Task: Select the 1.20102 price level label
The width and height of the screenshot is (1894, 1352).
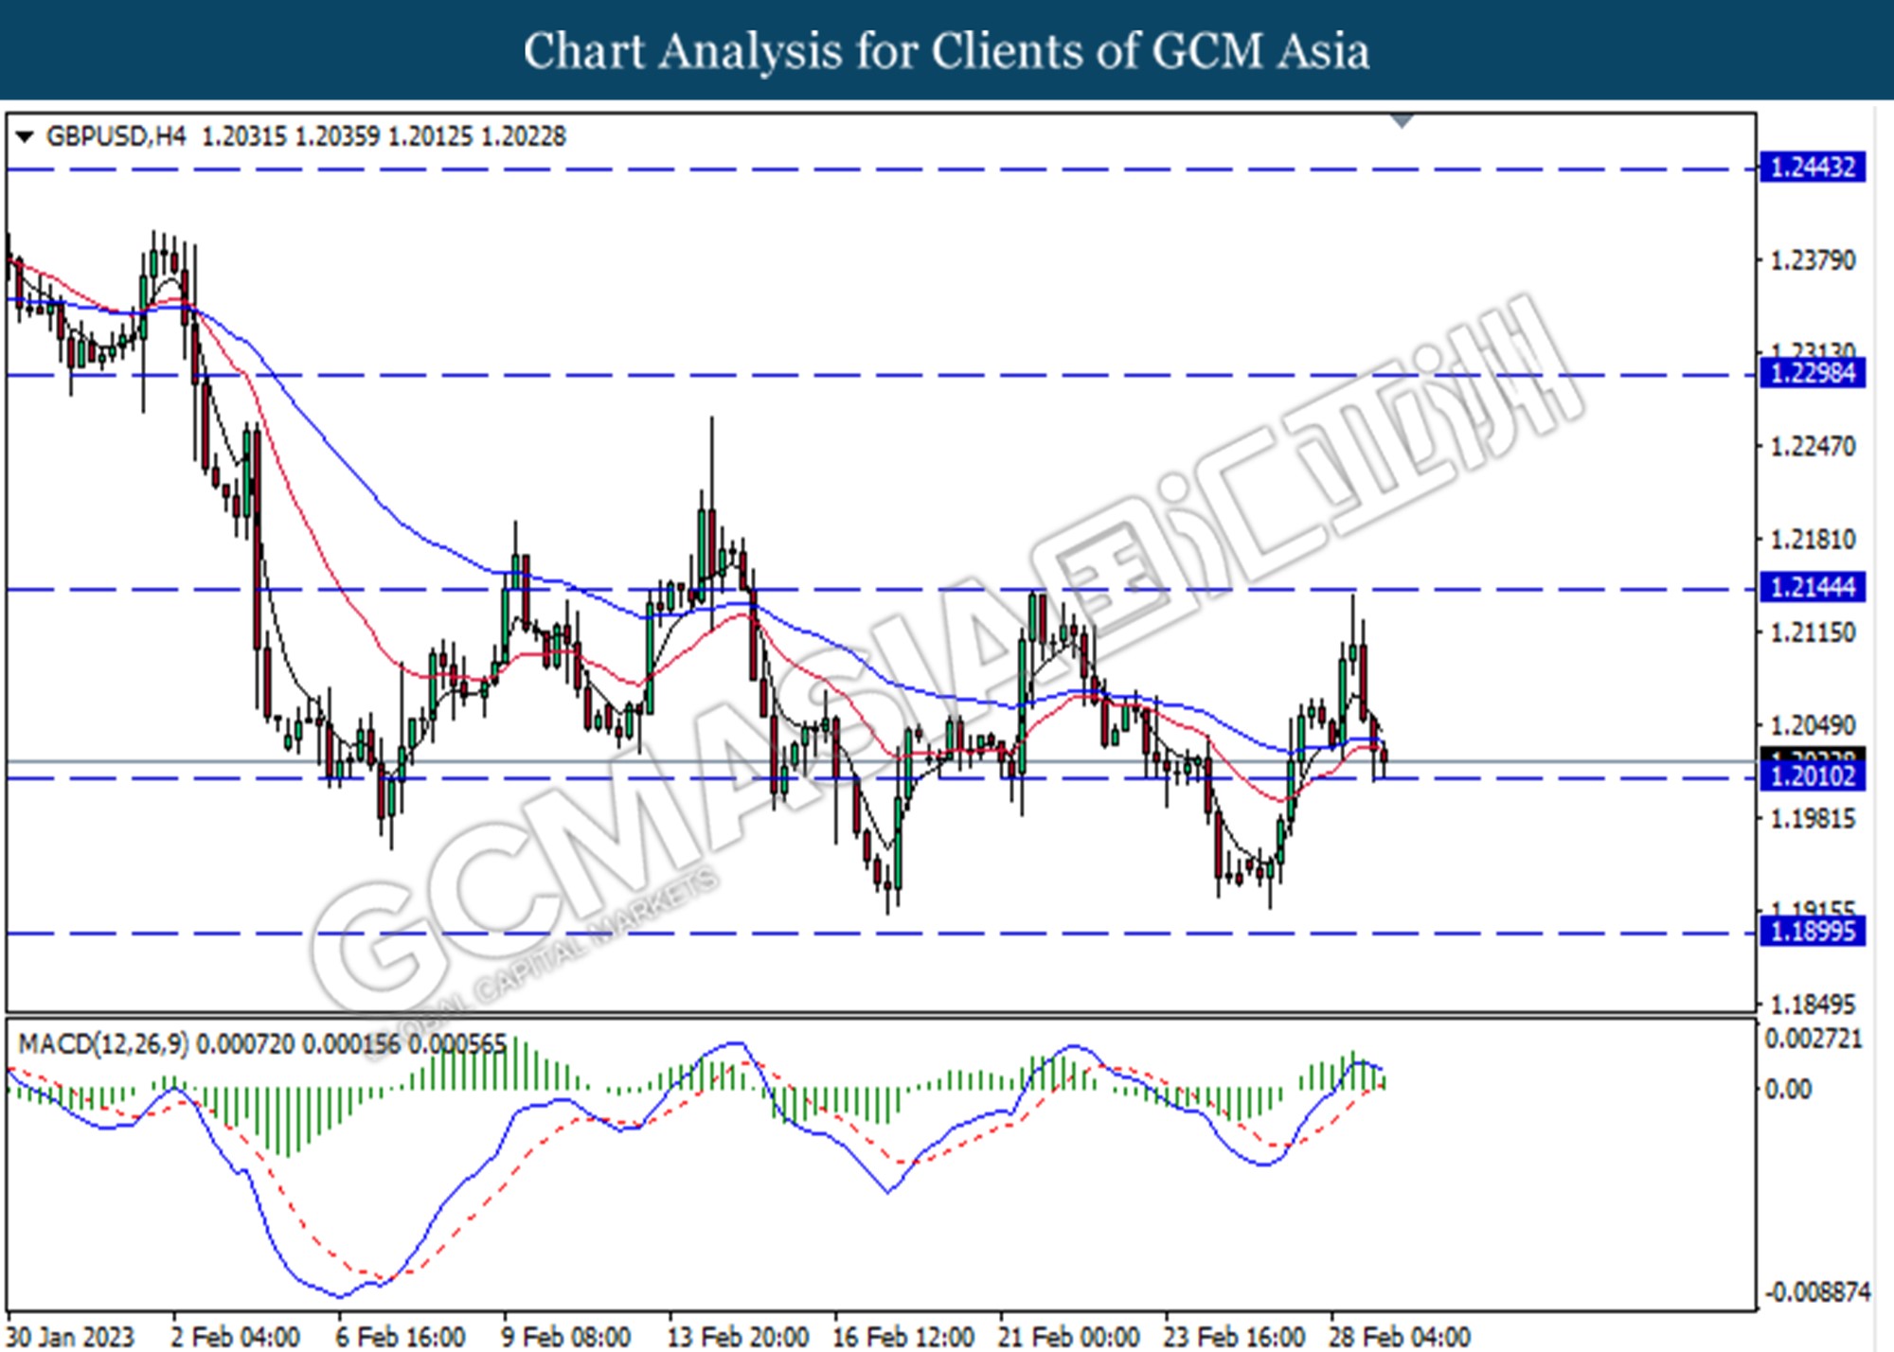Action: pos(1813,776)
